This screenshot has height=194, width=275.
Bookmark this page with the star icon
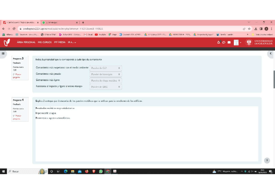(x=249, y=29)
